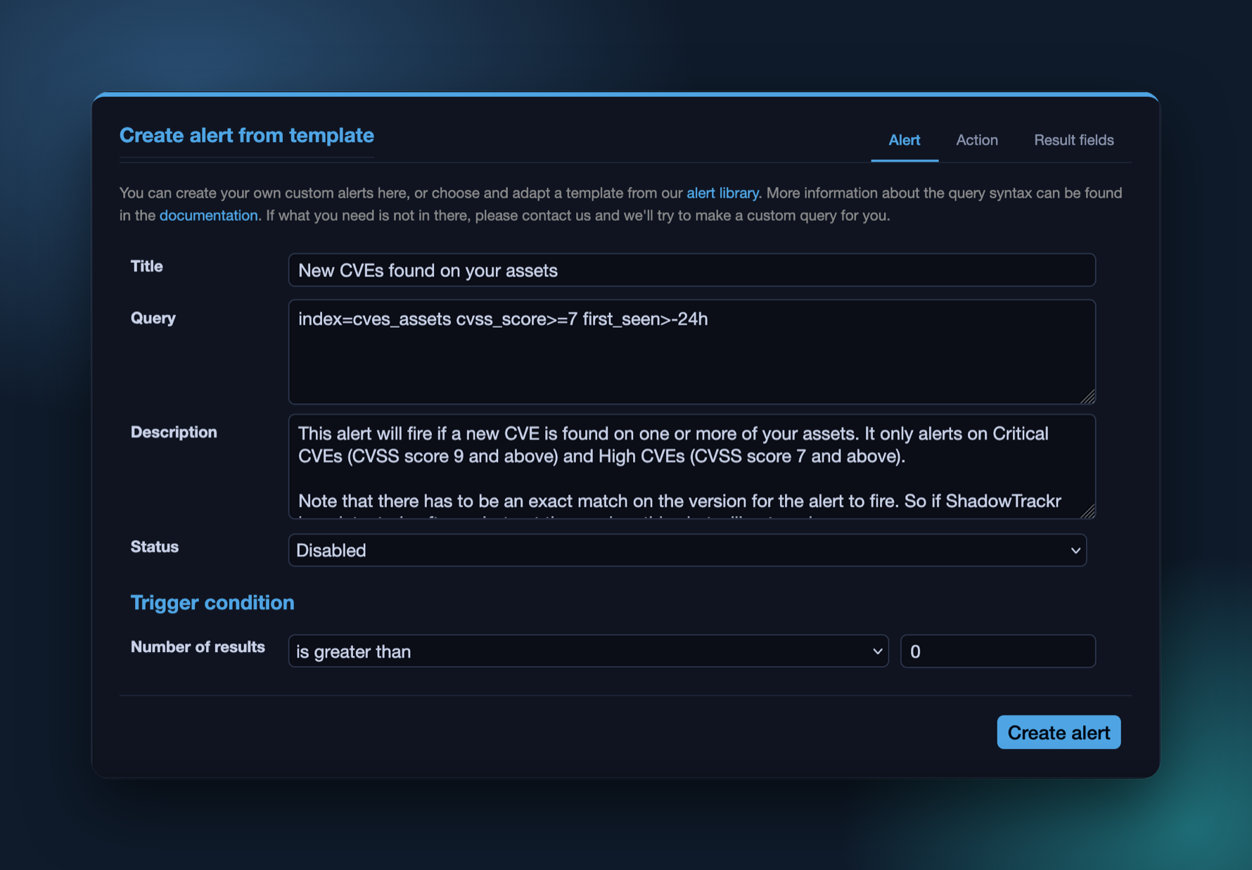Screen dimensions: 1252x870
Task: Click the 'Number of results' label
Action: (x=198, y=647)
